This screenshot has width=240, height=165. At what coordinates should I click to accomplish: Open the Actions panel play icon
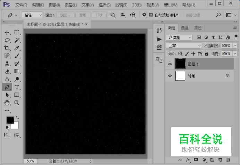point(159,39)
